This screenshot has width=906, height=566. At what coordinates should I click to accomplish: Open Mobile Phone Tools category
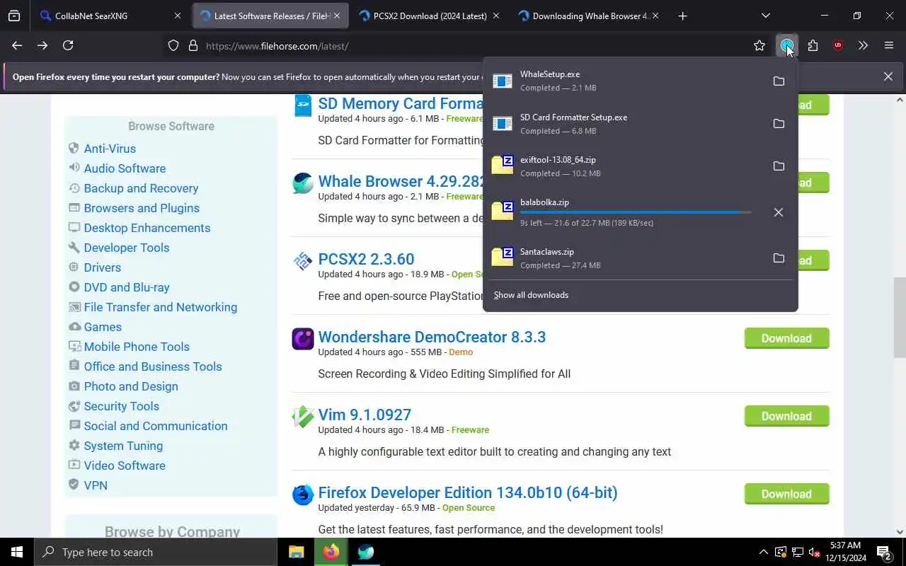pyautogui.click(x=137, y=347)
